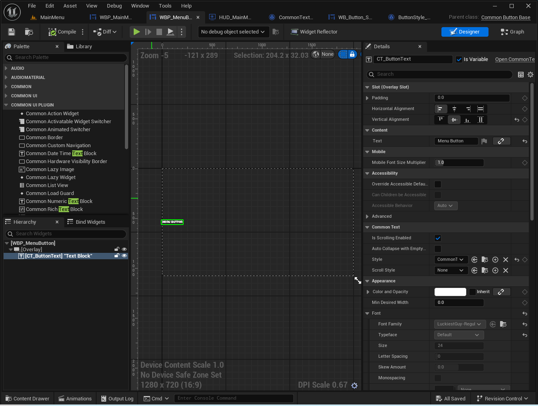Disable Is Scrolling Enabled checkbox
This screenshot has height=406, width=538.
(x=438, y=238)
